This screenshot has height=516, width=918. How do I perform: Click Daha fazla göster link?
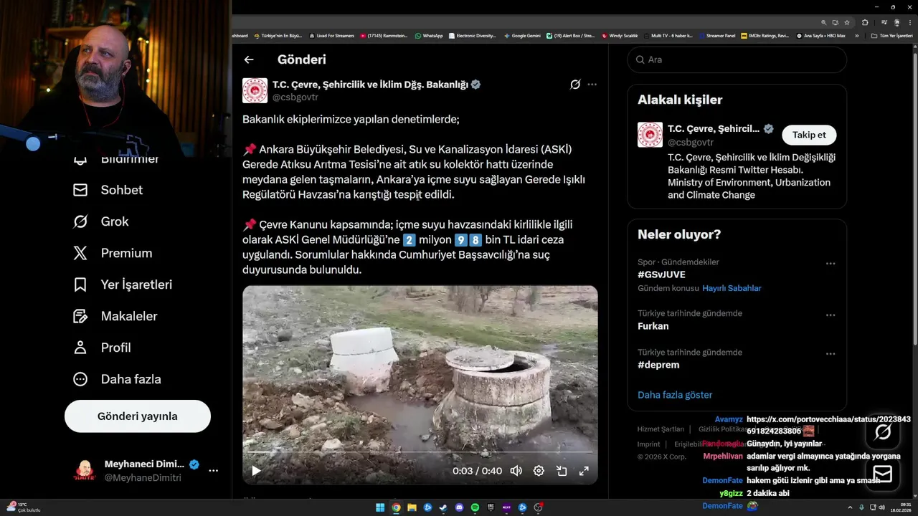[x=675, y=395]
